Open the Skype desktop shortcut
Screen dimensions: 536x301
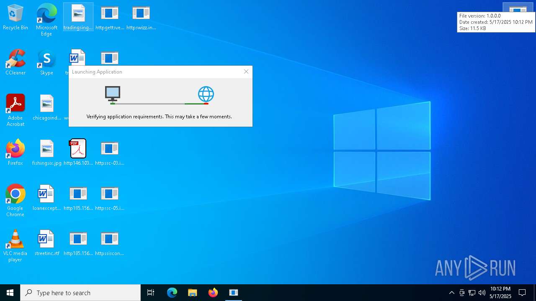(x=46, y=63)
